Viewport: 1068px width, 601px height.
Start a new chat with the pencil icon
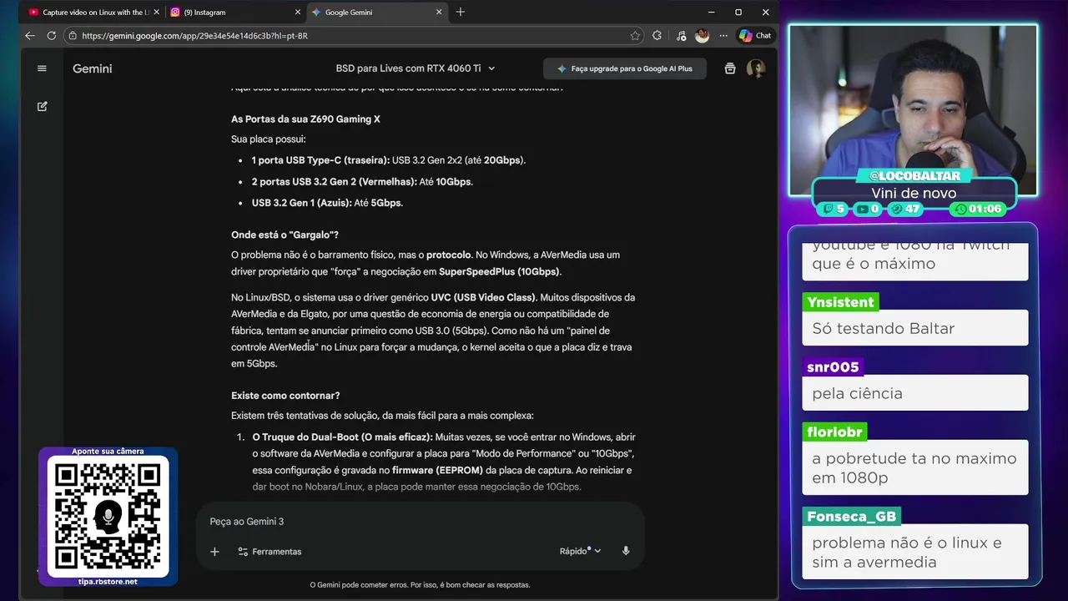[42, 107]
